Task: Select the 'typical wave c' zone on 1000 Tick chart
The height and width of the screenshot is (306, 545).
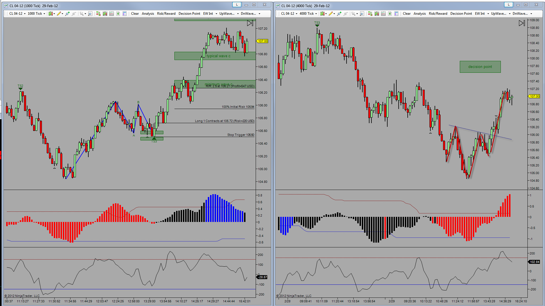Action: (215, 56)
